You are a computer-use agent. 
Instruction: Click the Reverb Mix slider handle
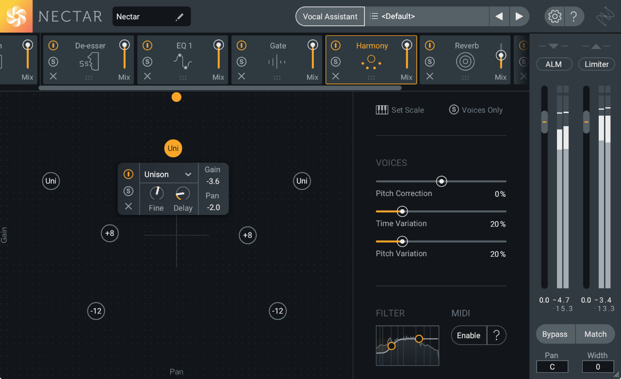pos(501,56)
